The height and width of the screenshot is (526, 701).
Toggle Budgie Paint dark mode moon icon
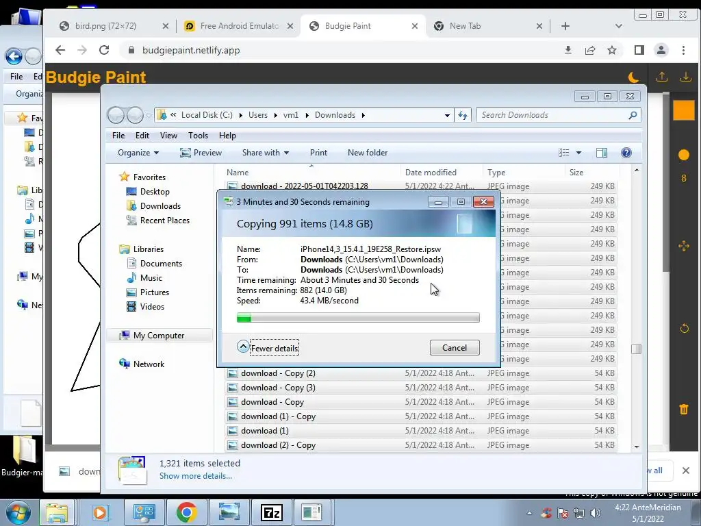pyautogui.click(x=633, y=77)
